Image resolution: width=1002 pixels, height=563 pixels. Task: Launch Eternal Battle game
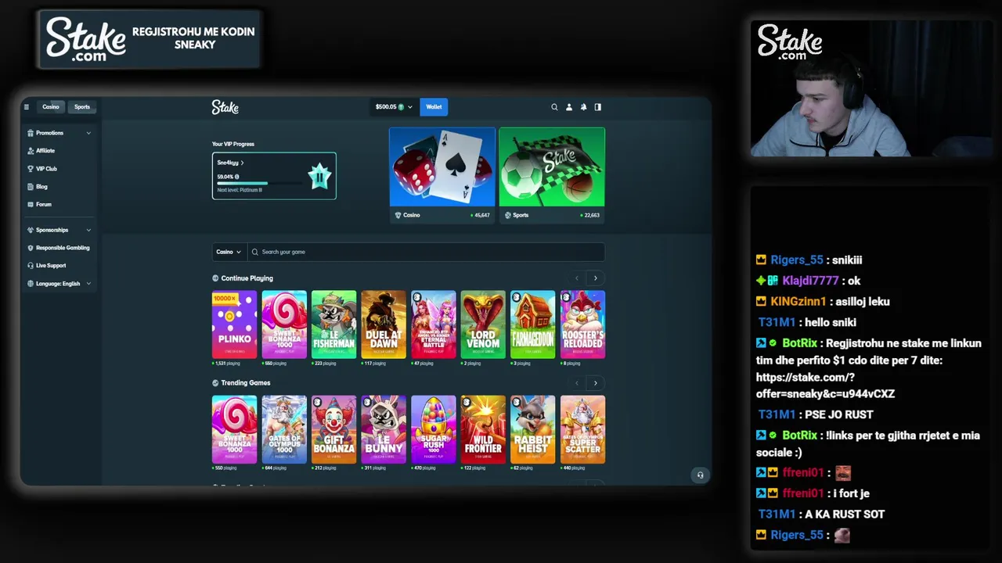coord(434,325)
